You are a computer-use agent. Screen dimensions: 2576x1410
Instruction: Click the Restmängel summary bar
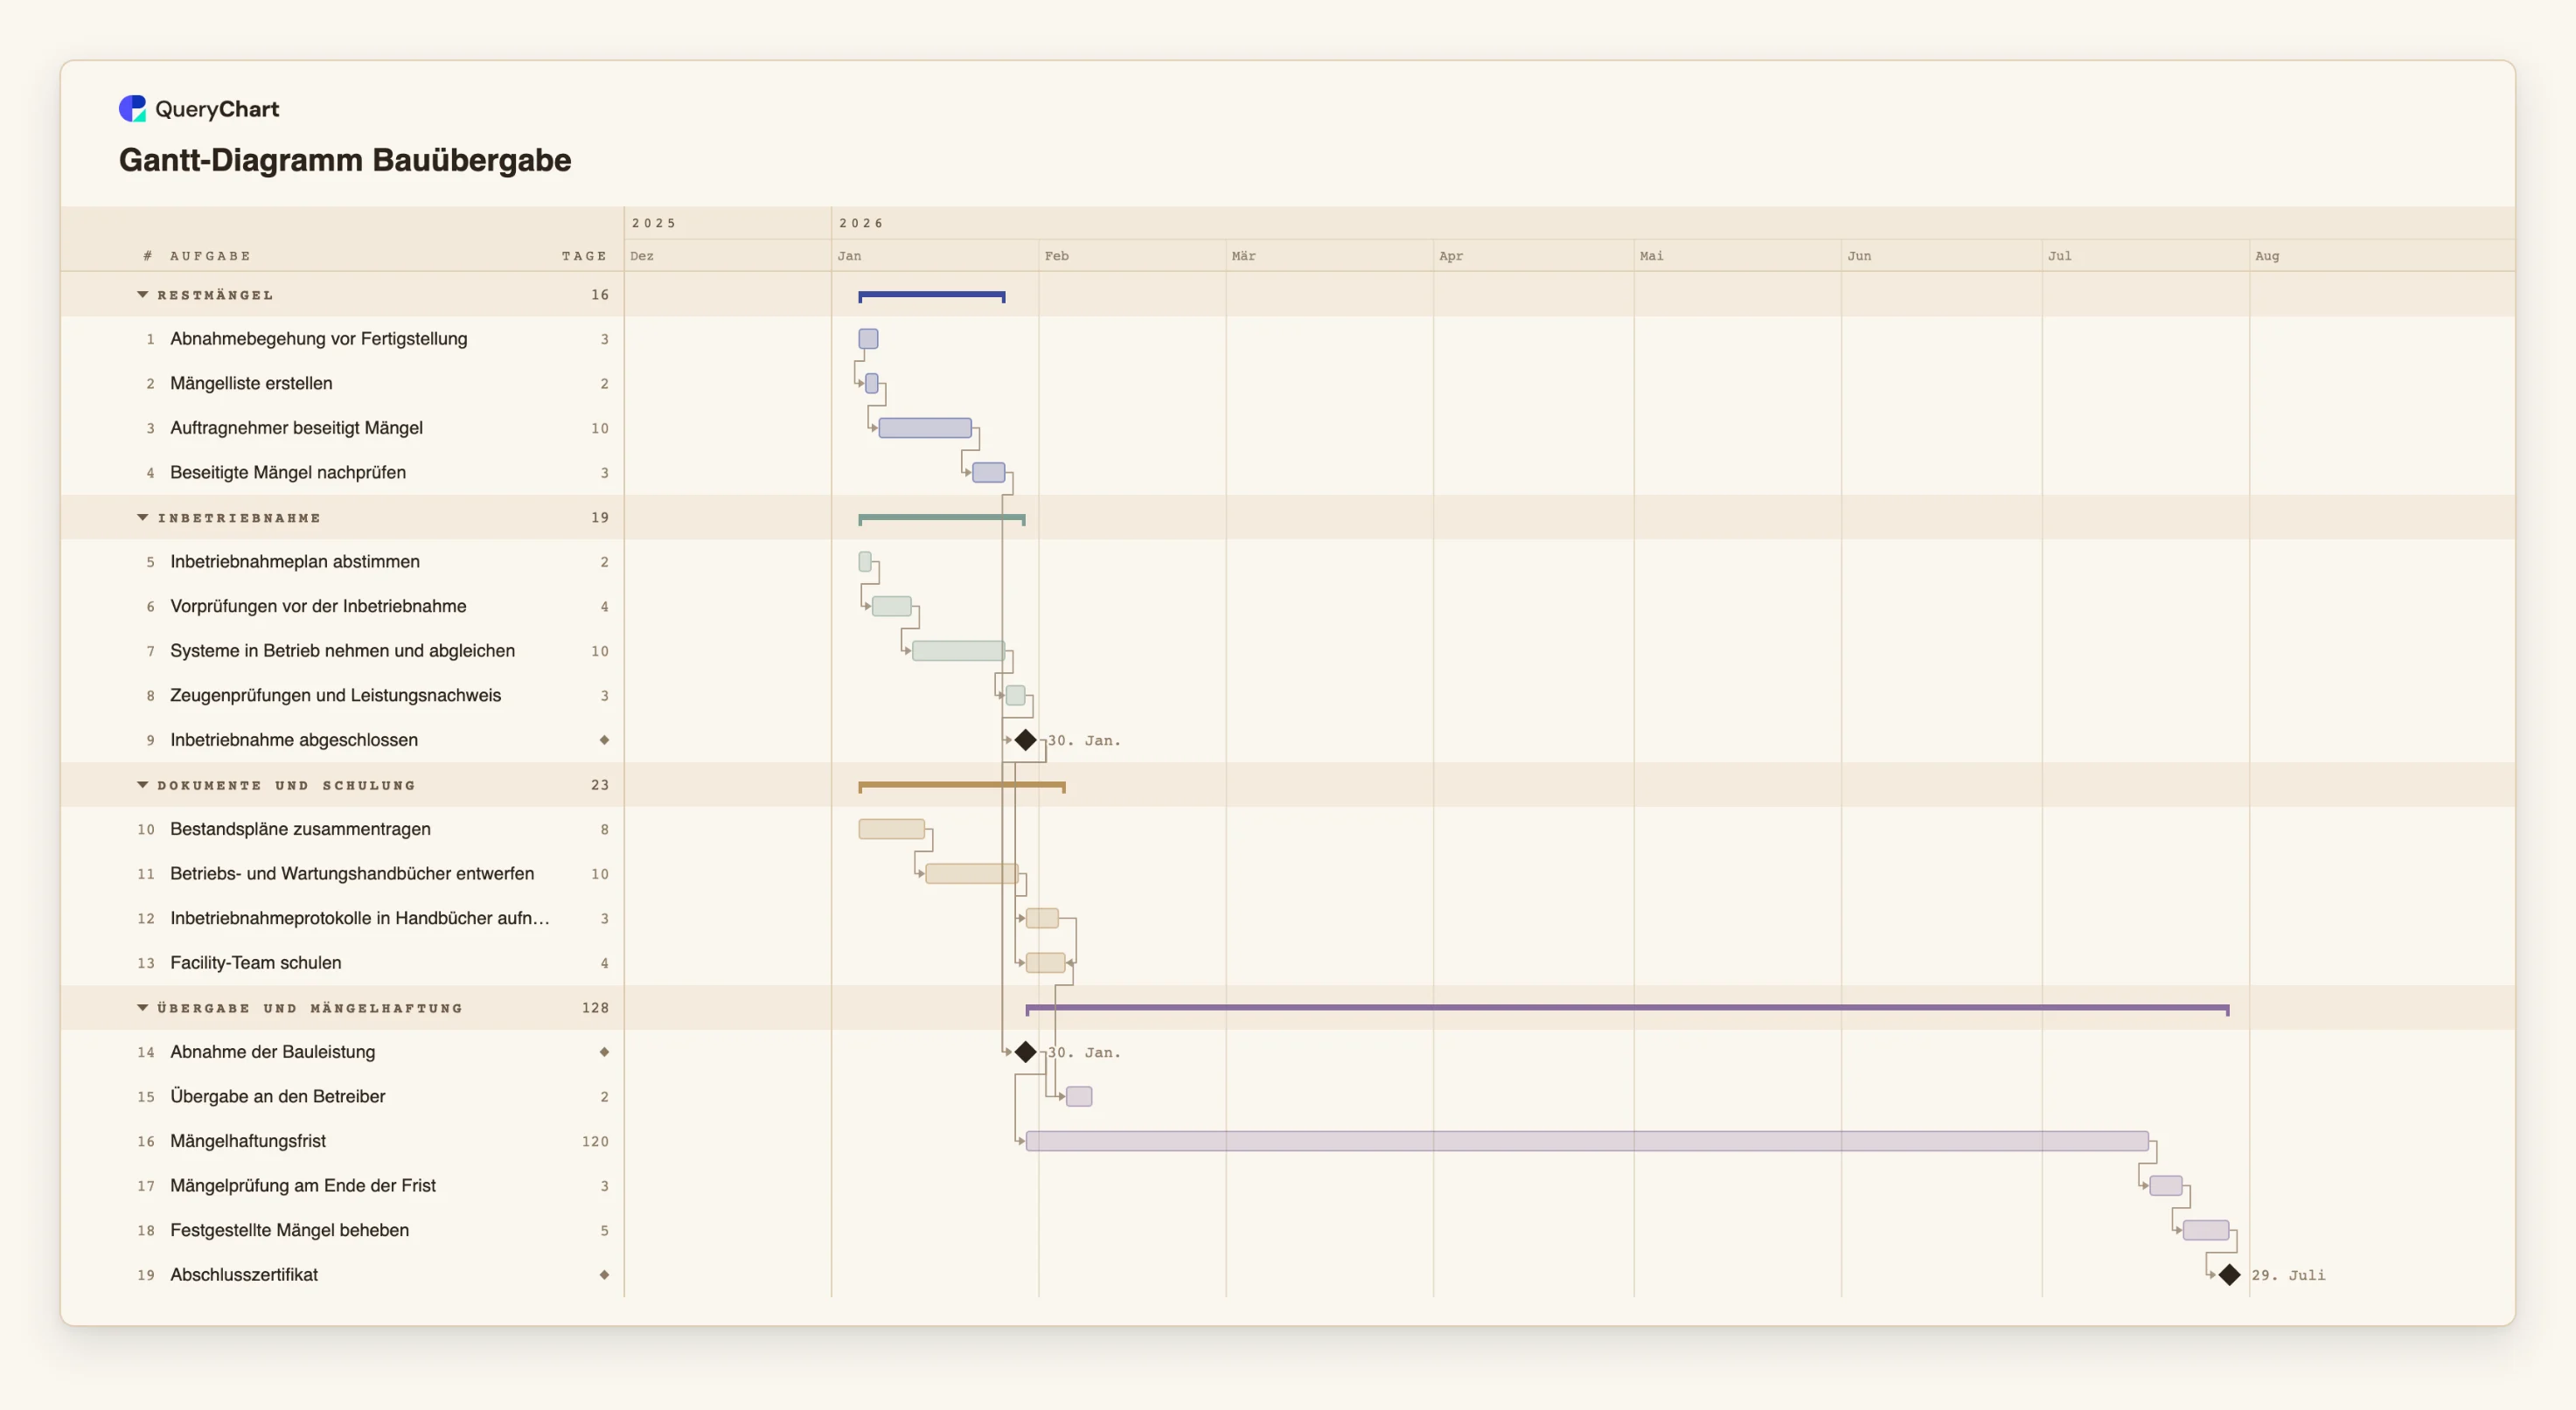[932, 296]
